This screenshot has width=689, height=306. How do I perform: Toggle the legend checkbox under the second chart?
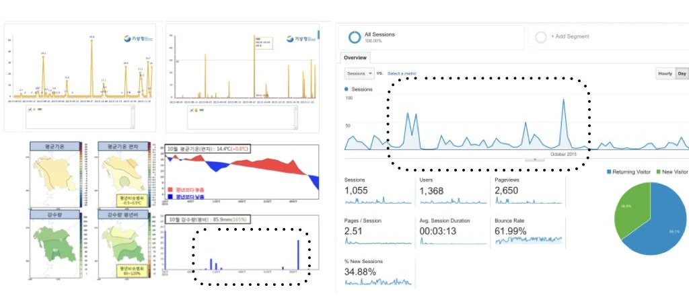(191, 110)
